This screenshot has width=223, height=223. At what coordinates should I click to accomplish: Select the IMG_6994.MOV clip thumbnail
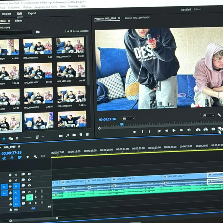71,94
